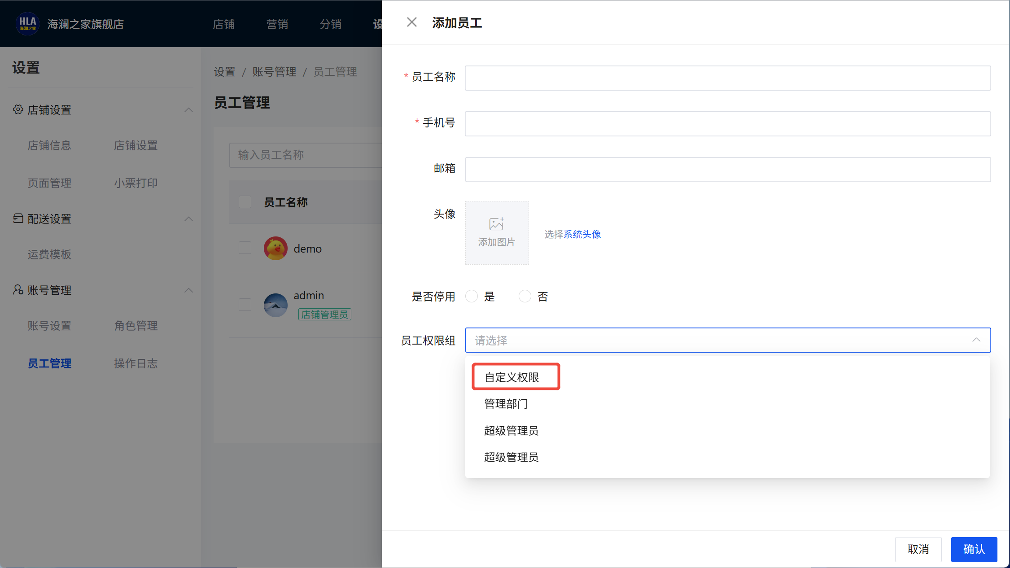The width and height of the screenshot is (1010, 568).
Task: Tick the select-all checkbox beside 员工名称 header
Action: (x=245, y=202)
